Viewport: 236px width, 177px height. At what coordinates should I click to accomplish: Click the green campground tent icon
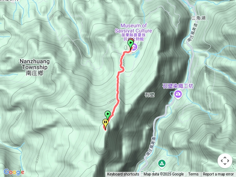[162, 163]
